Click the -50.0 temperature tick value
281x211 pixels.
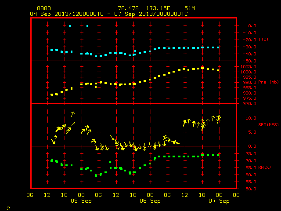249,61
